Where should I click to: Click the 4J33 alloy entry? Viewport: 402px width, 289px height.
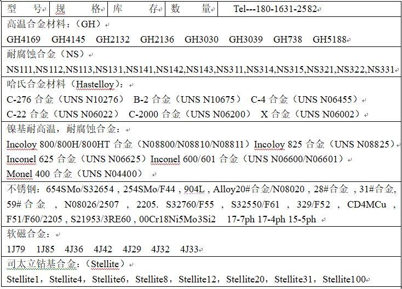[189, 249]
